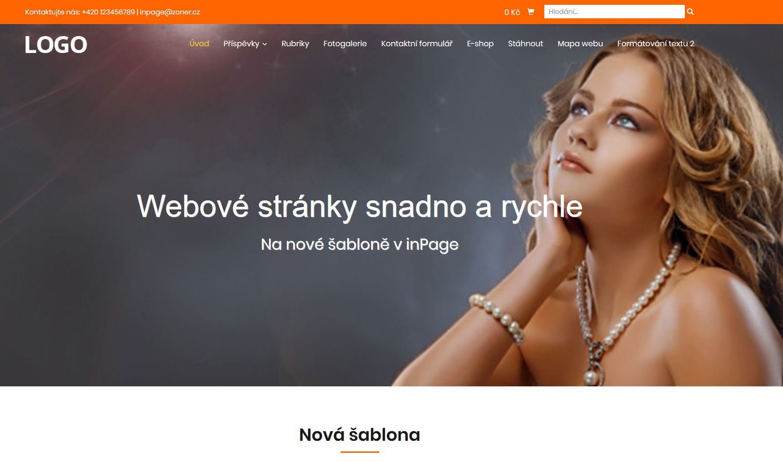Expand the Příspěvky dropdown chevron
The width and height of the screenshot is (783, 462).
tap(265, 44)
